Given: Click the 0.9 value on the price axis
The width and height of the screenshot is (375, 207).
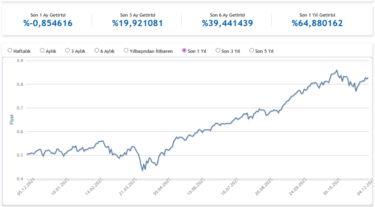Looking at the screenshot, I should [x=20, y=61].
